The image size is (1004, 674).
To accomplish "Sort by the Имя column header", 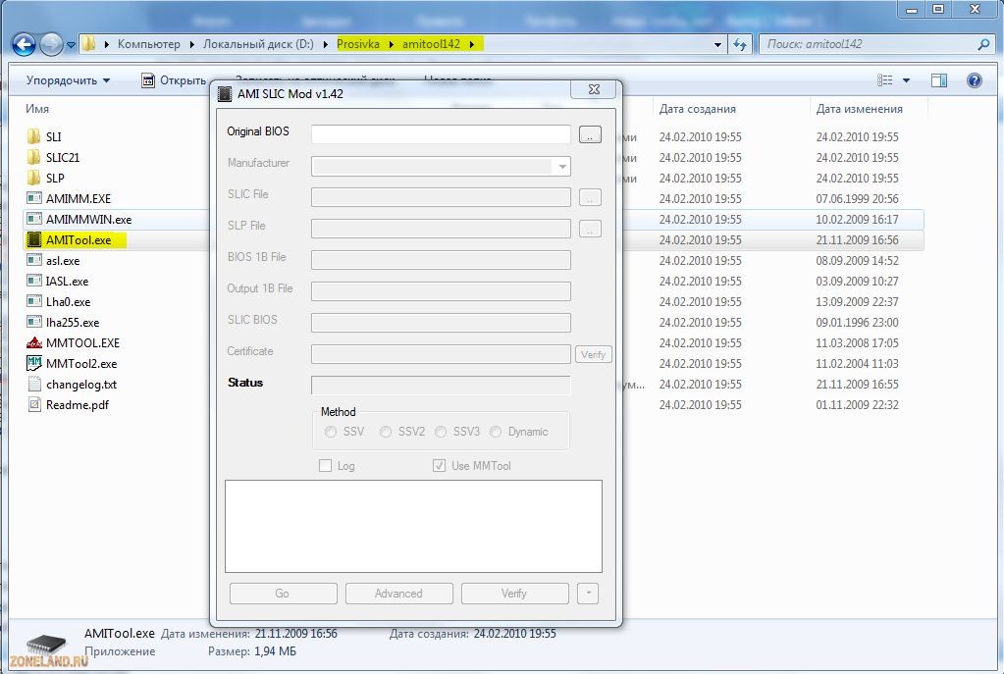I will point(37,109).
